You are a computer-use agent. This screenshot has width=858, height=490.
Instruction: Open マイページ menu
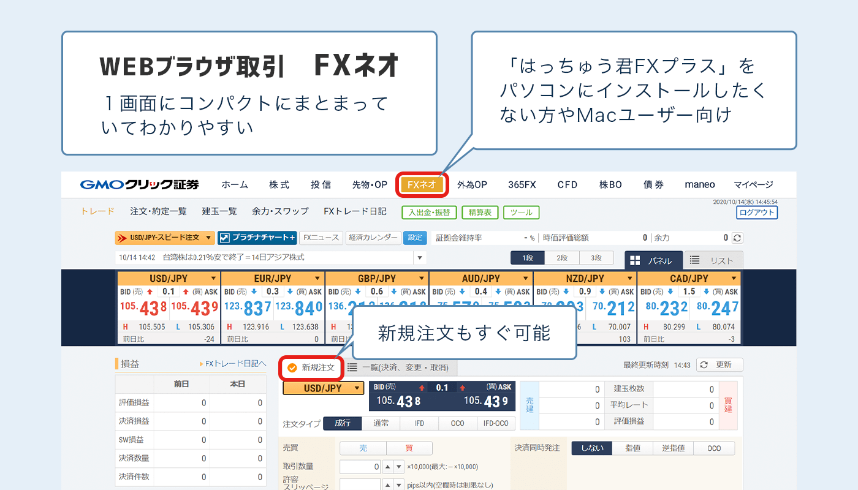point(753,184)
